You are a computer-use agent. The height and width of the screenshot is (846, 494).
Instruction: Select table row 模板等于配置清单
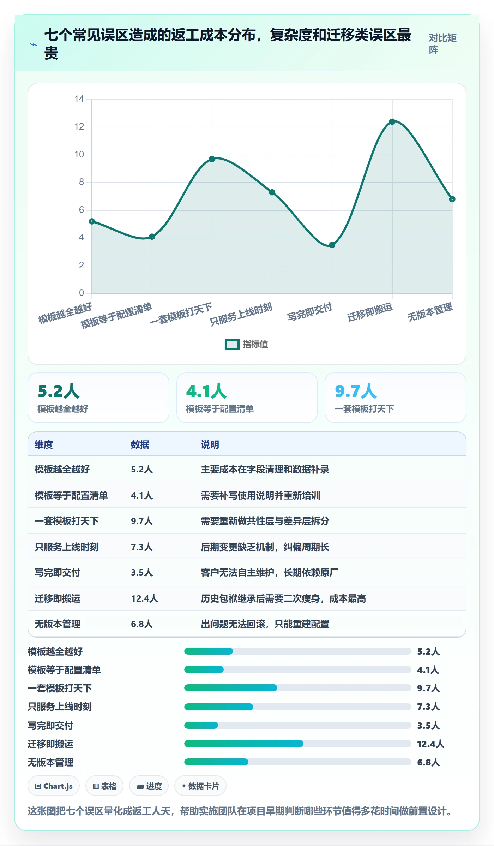[247, 495]
